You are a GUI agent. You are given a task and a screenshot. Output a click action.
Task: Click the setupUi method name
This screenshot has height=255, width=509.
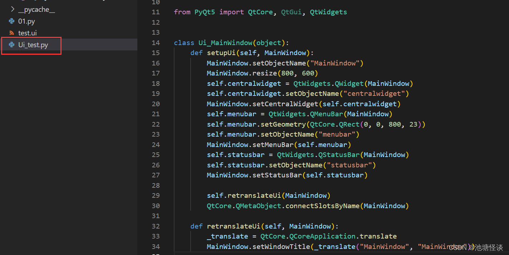coord(221,53)
